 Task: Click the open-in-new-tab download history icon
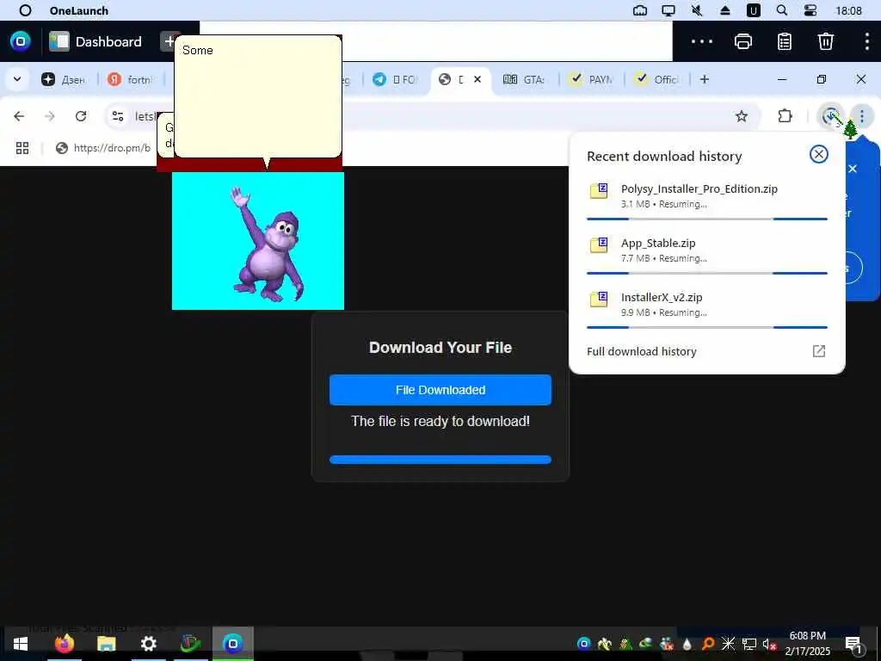(x=819, y=351)
